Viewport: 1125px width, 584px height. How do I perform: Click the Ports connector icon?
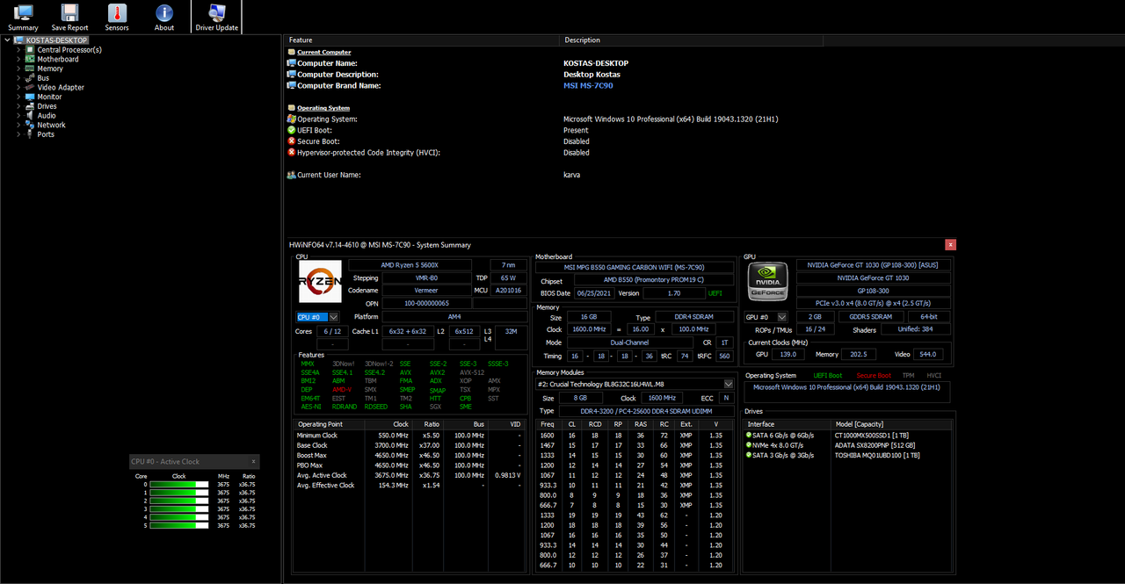(31, 134)
